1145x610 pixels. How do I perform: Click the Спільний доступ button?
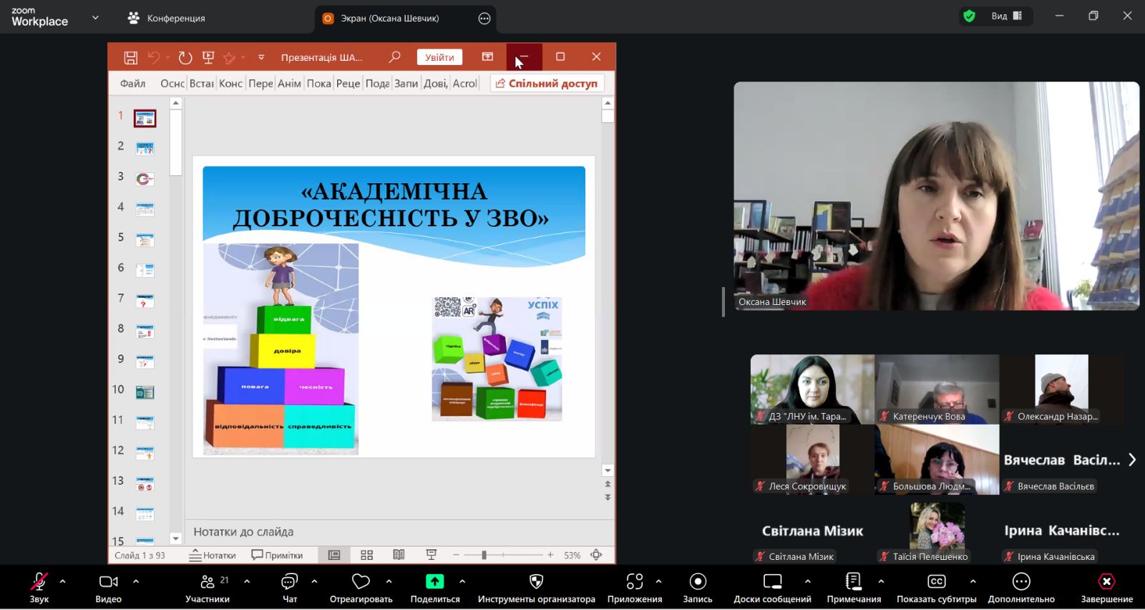(x=547, y=84)
